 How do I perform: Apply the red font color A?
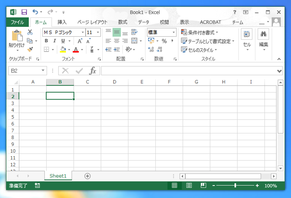[x=76, y=50]
